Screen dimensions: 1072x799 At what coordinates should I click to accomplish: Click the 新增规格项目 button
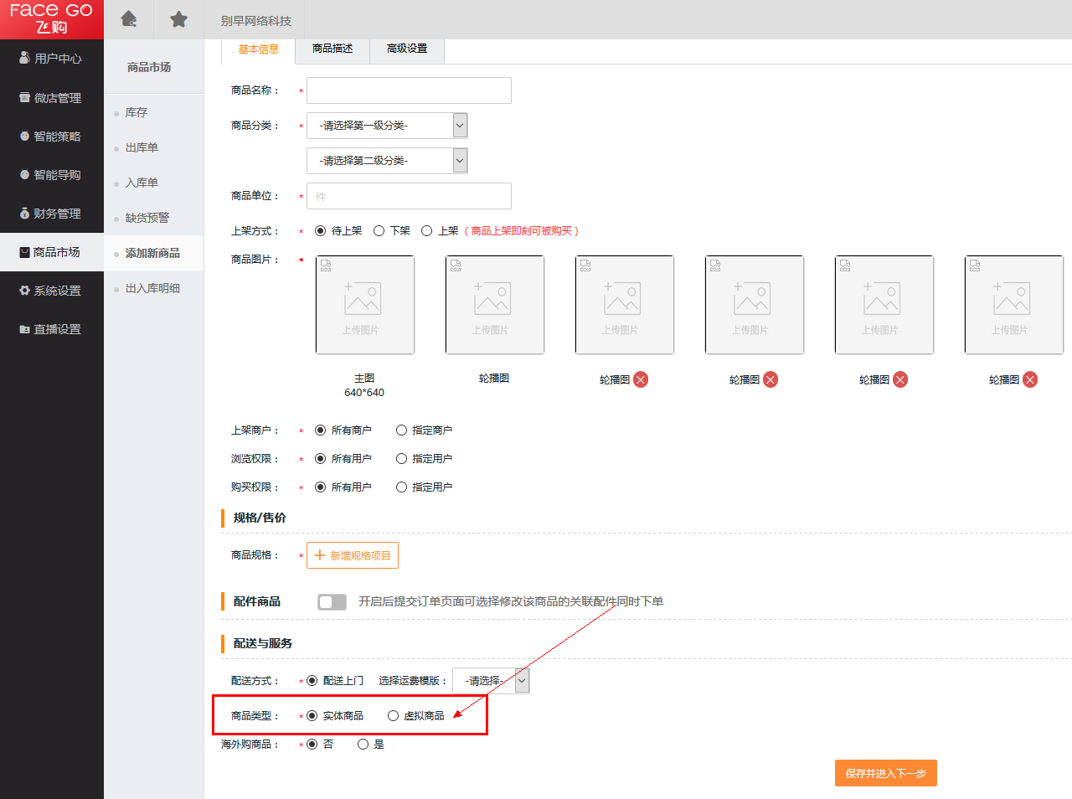coord(353,555)
